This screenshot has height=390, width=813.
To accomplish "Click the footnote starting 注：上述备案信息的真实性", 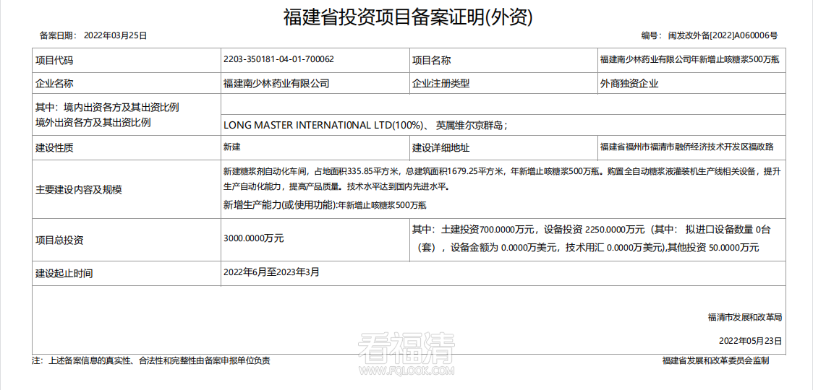I will pyautogui.click(x=151, y=360).
